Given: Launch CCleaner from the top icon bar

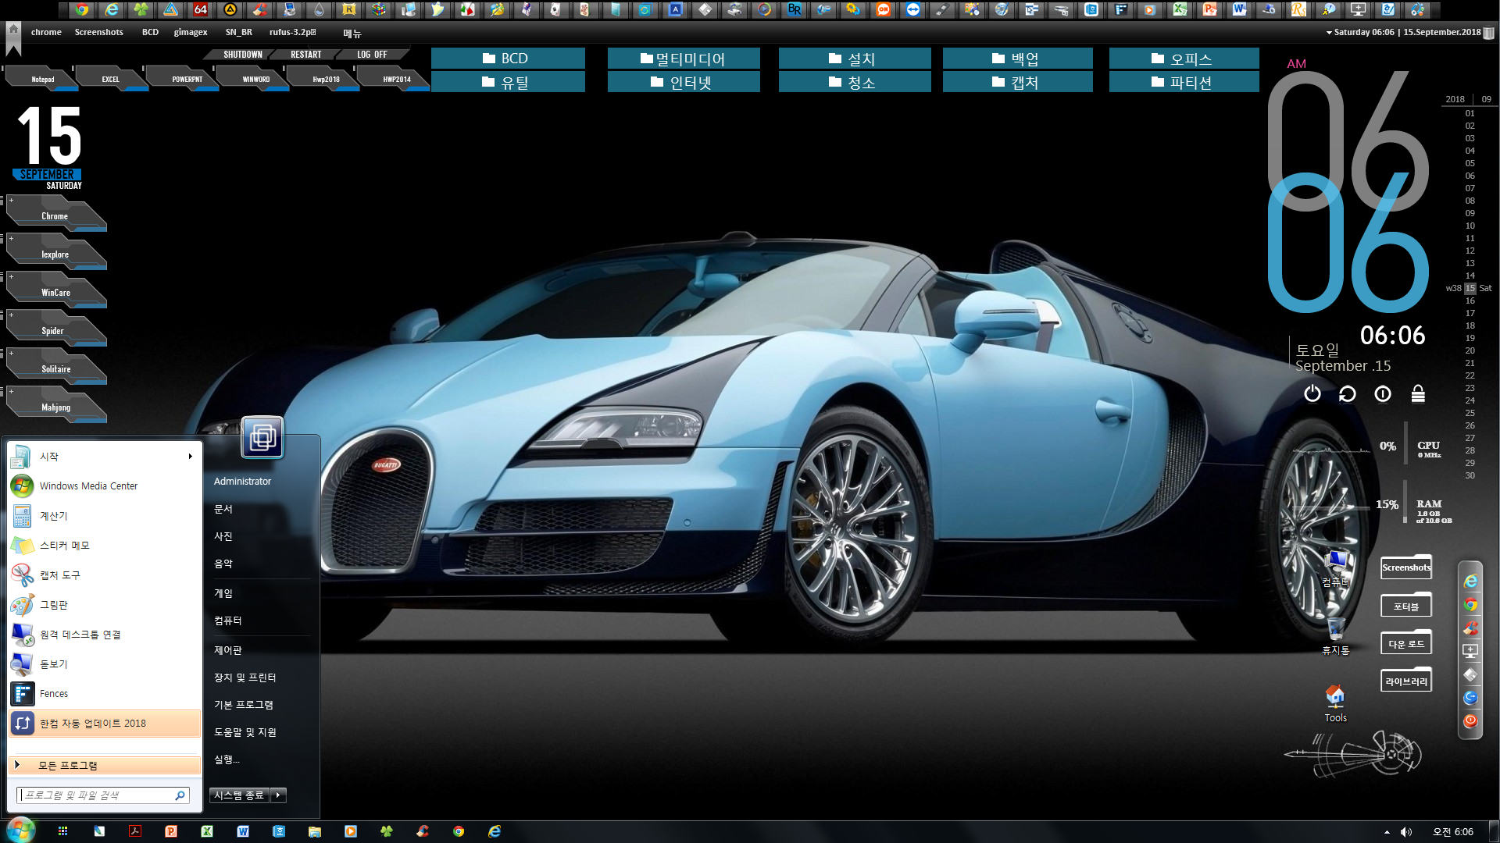Looking at the screenshot, I should 261,10.
